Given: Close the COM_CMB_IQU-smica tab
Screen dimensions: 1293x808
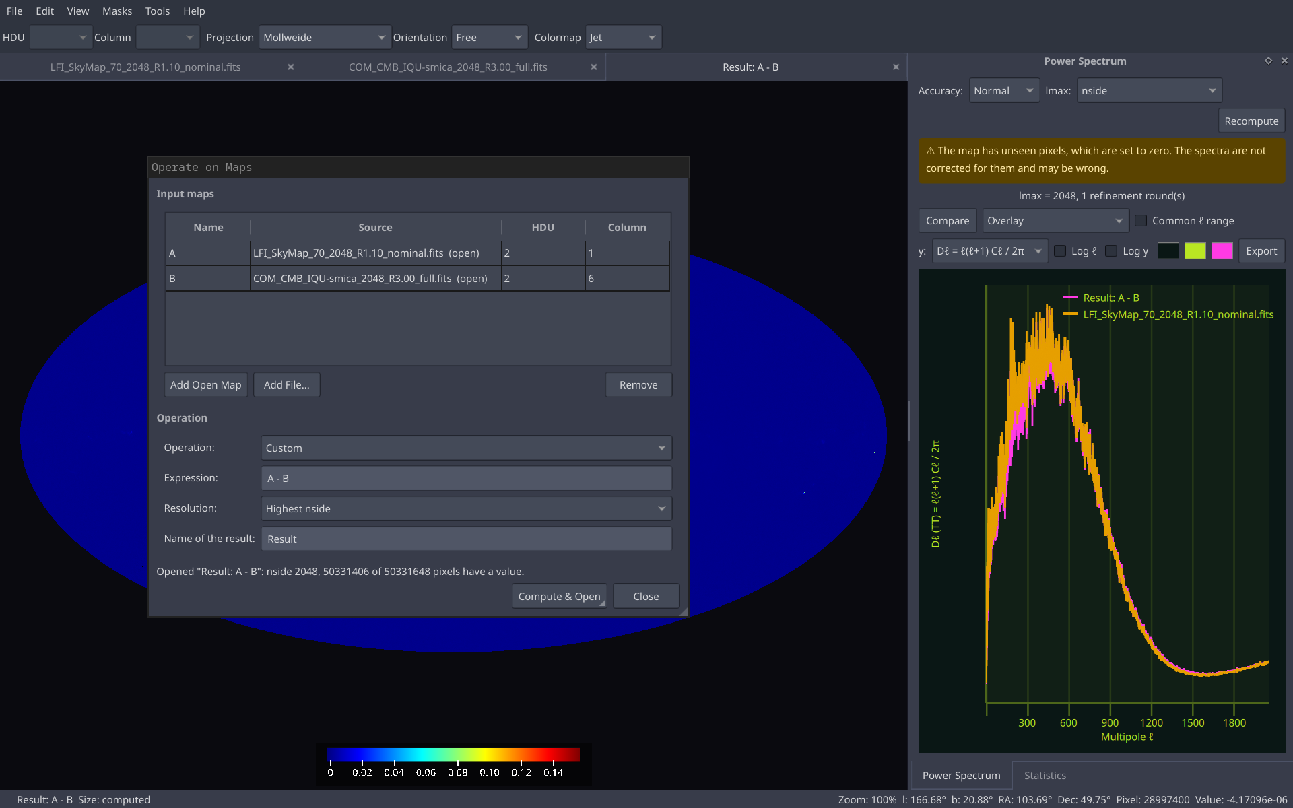Looking at the screenshot, I should click(594, 67).
